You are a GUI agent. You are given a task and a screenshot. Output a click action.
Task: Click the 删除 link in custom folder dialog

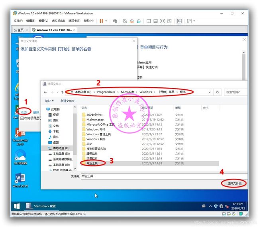tap(36, 112)
